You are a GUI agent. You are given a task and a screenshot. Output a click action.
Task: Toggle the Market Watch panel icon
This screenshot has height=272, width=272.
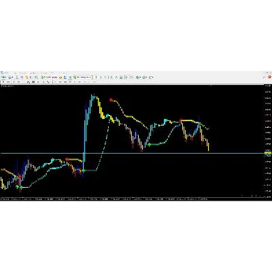point(17,78)
